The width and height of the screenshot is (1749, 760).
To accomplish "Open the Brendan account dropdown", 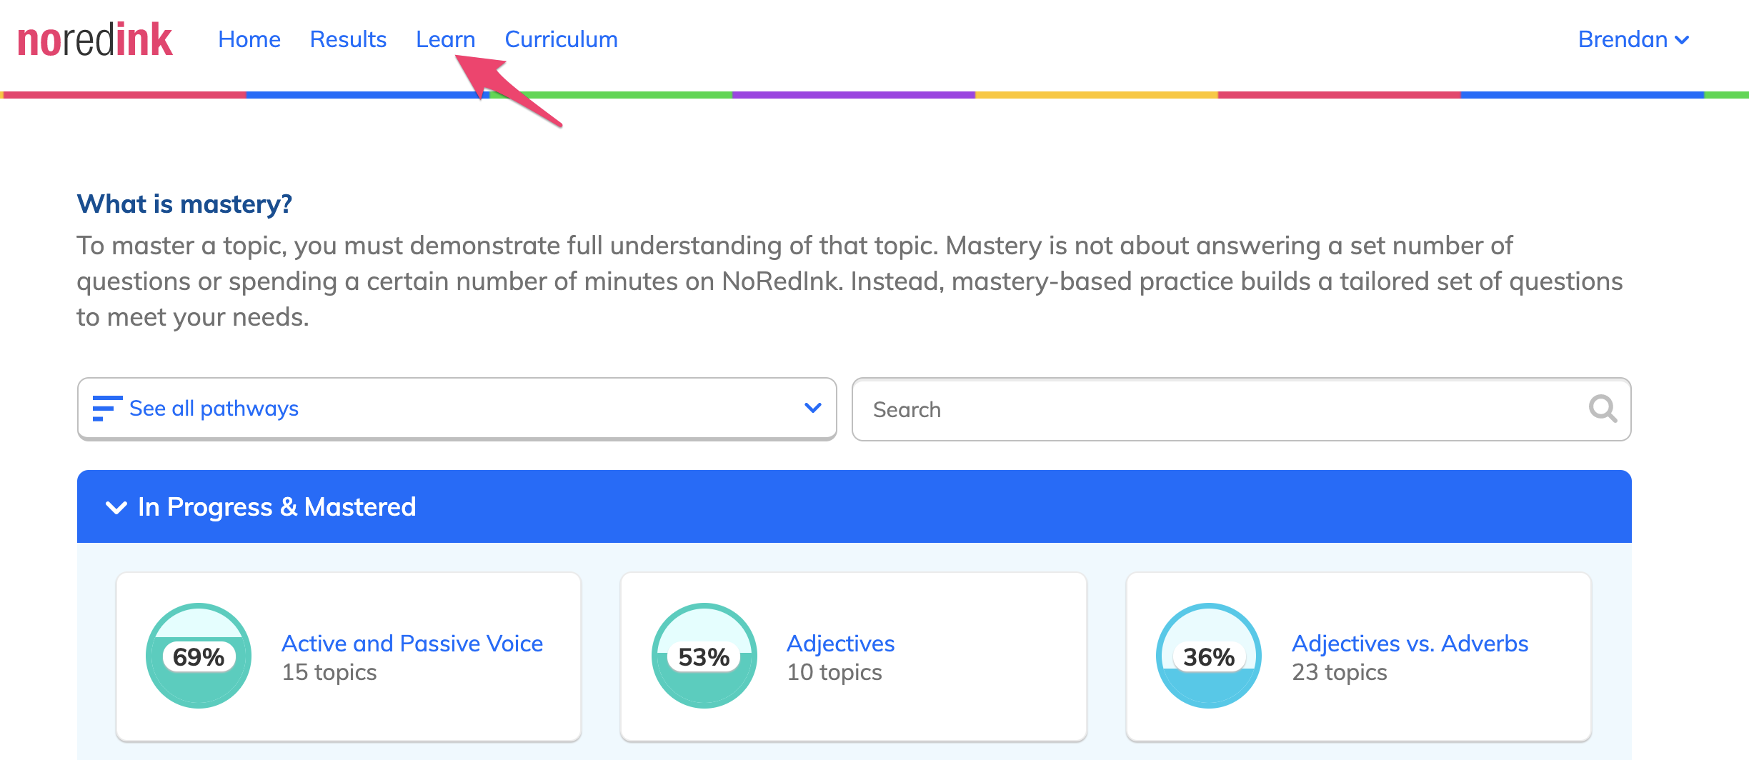I will pyautogui.click(x=1633, y=39).
